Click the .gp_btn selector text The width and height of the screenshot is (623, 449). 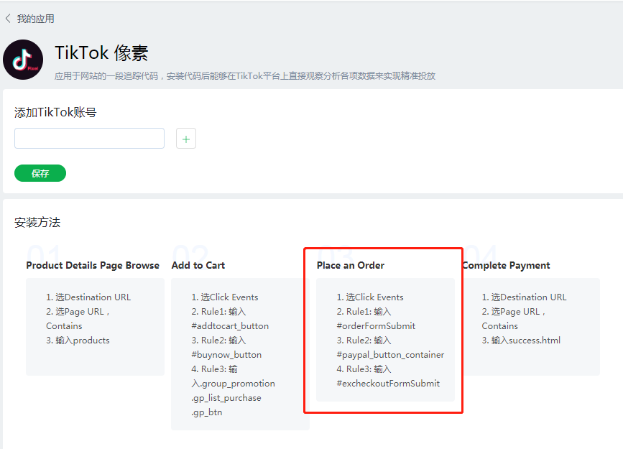pos(207,412)
